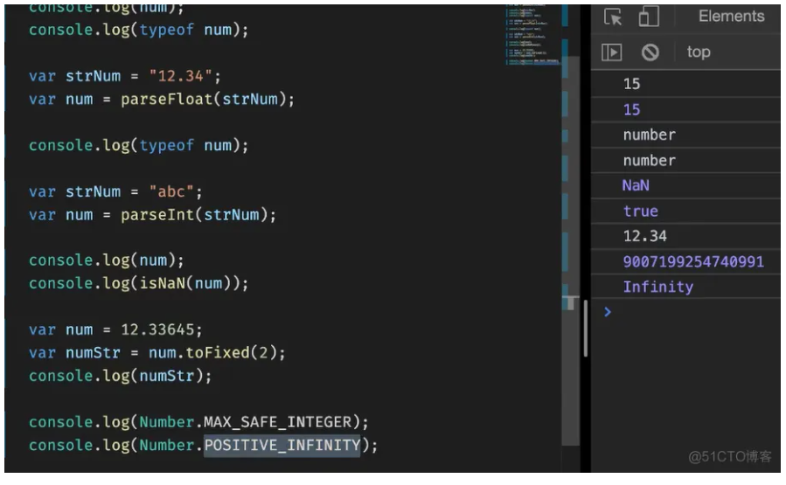The image size is (786, 485).
Task: Click the highlighted POSITIVE_INFINITY text
Action: [282, 445]
